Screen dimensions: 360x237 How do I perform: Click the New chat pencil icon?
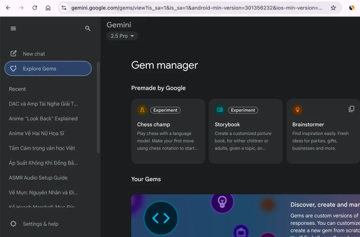tap(13, 53)
